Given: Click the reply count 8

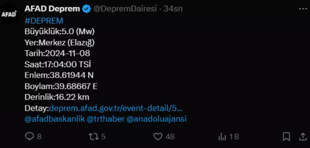Looking at the screenshot, I should point(39,137).
